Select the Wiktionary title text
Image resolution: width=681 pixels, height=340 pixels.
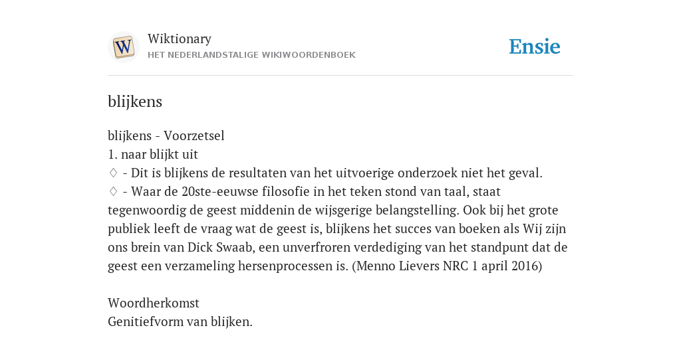click(x=180, y=39)
